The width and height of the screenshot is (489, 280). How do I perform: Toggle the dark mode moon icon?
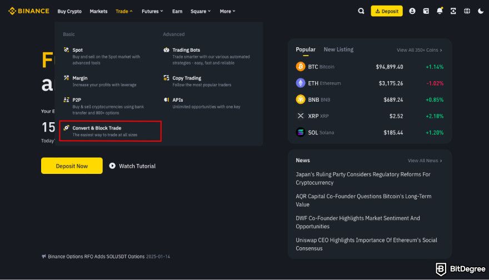[481, 11]
